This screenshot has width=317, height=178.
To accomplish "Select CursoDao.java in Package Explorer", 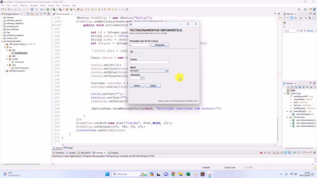I will (x=21, y=53).
